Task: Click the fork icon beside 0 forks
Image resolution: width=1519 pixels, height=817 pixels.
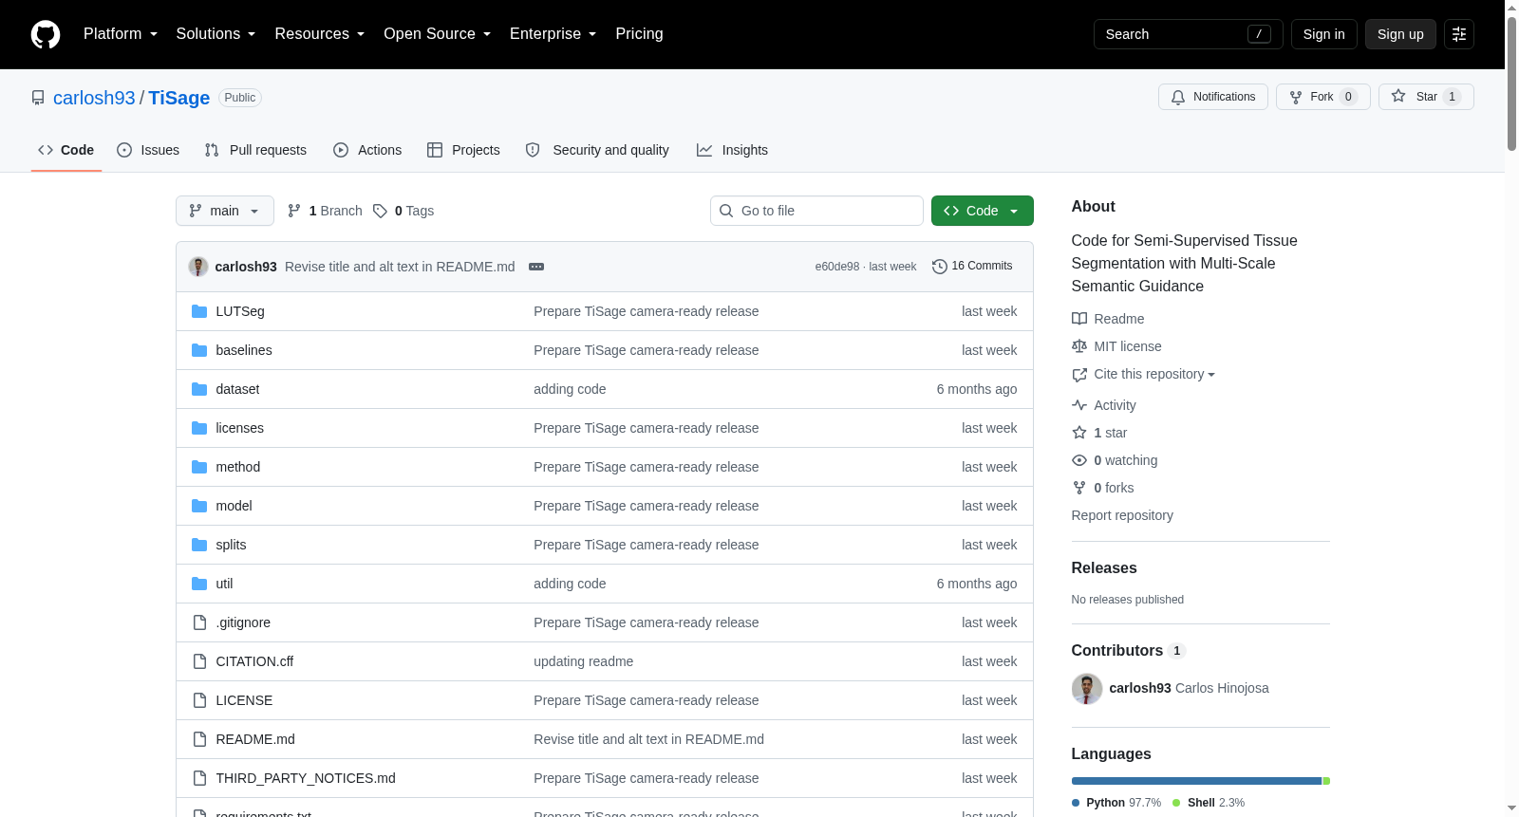Action: coord(1079,488)
